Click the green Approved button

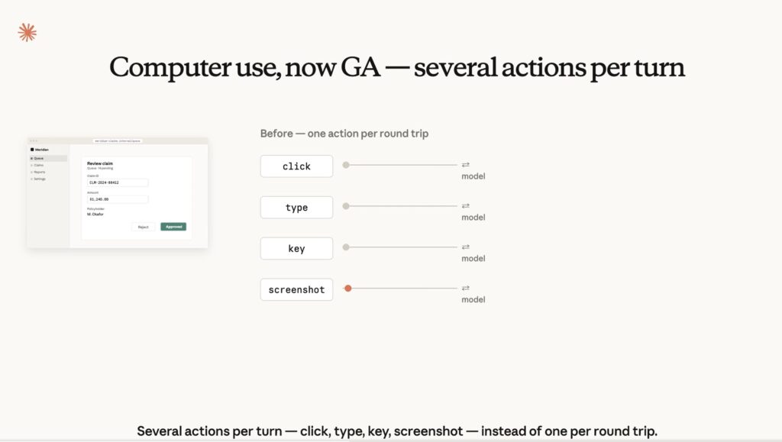click(x=173, y=227)
